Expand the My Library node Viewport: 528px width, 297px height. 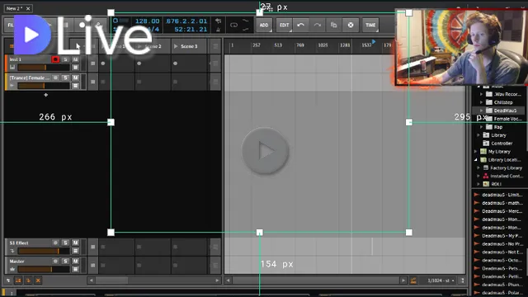pyautogui.click(x=476, y=152)
